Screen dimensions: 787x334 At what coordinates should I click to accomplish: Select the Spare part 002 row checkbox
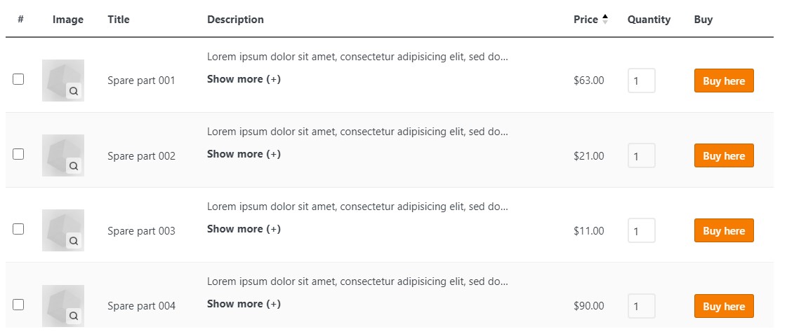[18, 154]
